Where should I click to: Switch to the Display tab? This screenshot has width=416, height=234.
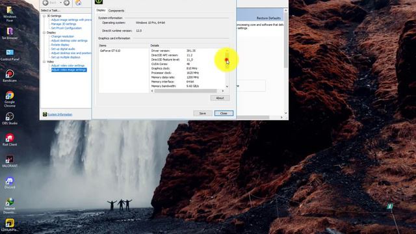pyautogui.click(x=101, y=10)
